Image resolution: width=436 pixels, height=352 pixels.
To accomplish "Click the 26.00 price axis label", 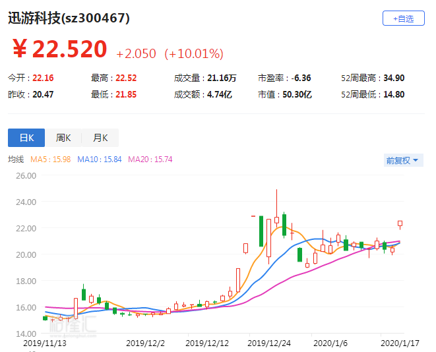I will point(26,176).
